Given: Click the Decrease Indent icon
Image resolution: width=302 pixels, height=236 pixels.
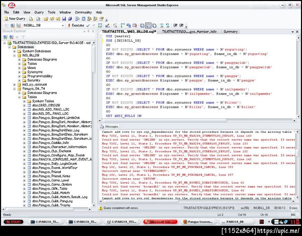Looking at the screenshot, I should coord(175,25).
